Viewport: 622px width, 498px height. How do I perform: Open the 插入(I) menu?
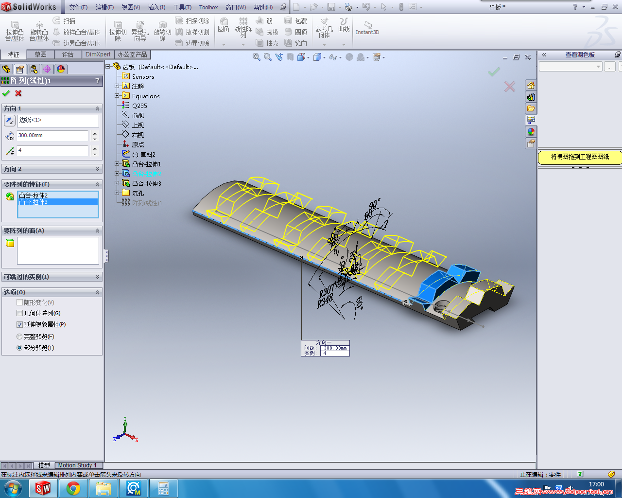click(156, 7)
